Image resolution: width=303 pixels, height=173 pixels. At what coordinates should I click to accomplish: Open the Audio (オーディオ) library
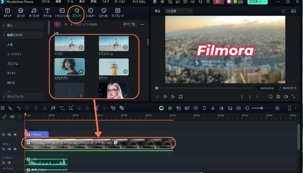pos(34,12)
